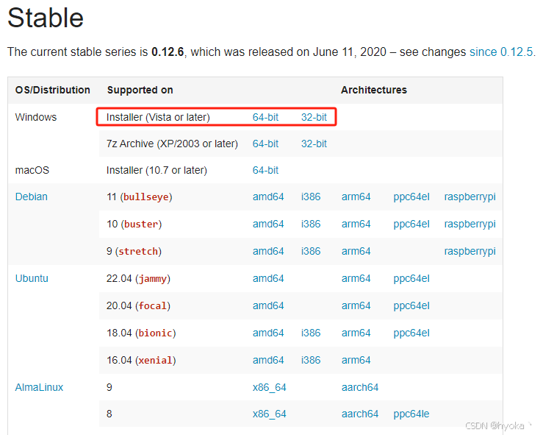Click the 'Architectures' column header

click(x=374, y=90)
